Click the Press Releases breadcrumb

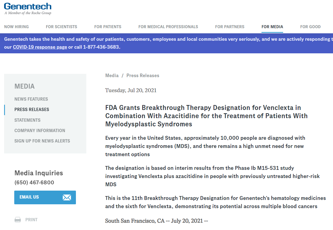click(143, 75)
